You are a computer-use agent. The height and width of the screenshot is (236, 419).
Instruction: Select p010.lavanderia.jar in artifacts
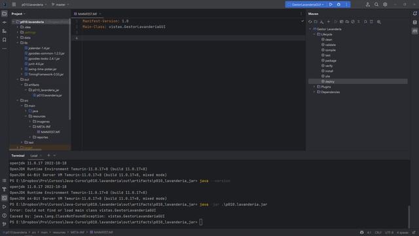click(49, 96)
